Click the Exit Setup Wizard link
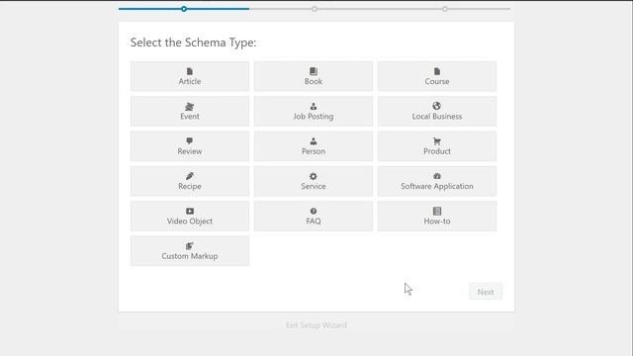This screenshot has height=356, width=633. [x=316, y=325]
